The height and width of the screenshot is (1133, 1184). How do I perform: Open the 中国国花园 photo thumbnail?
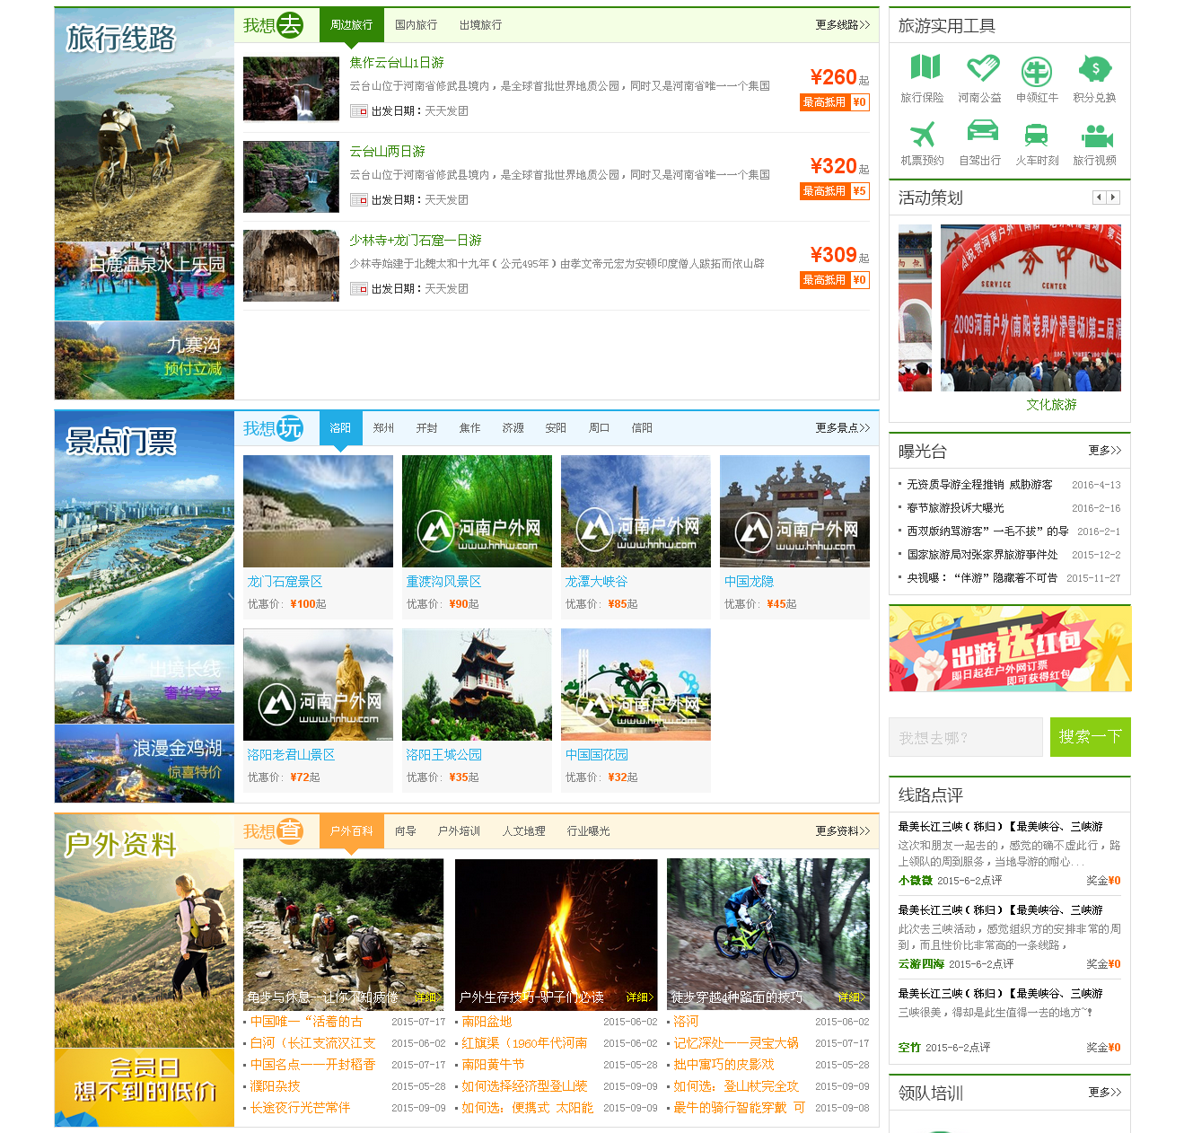pos(635,684)
